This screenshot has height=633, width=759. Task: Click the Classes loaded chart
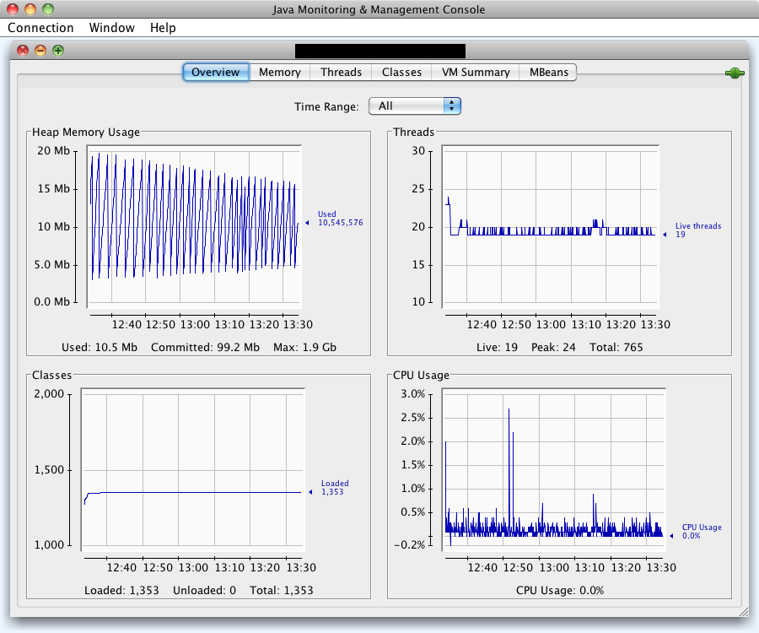pyautogui.click(x=194, y=468)
